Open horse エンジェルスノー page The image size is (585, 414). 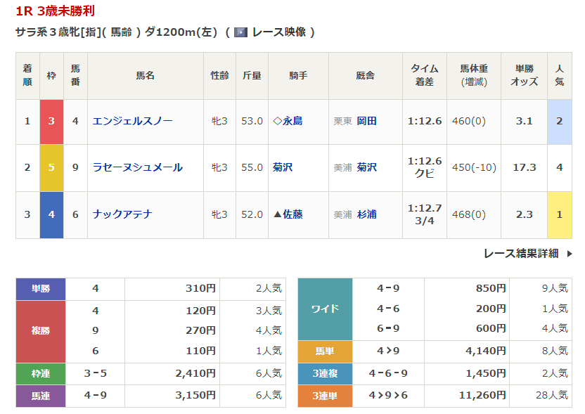(x=132, y=121)
